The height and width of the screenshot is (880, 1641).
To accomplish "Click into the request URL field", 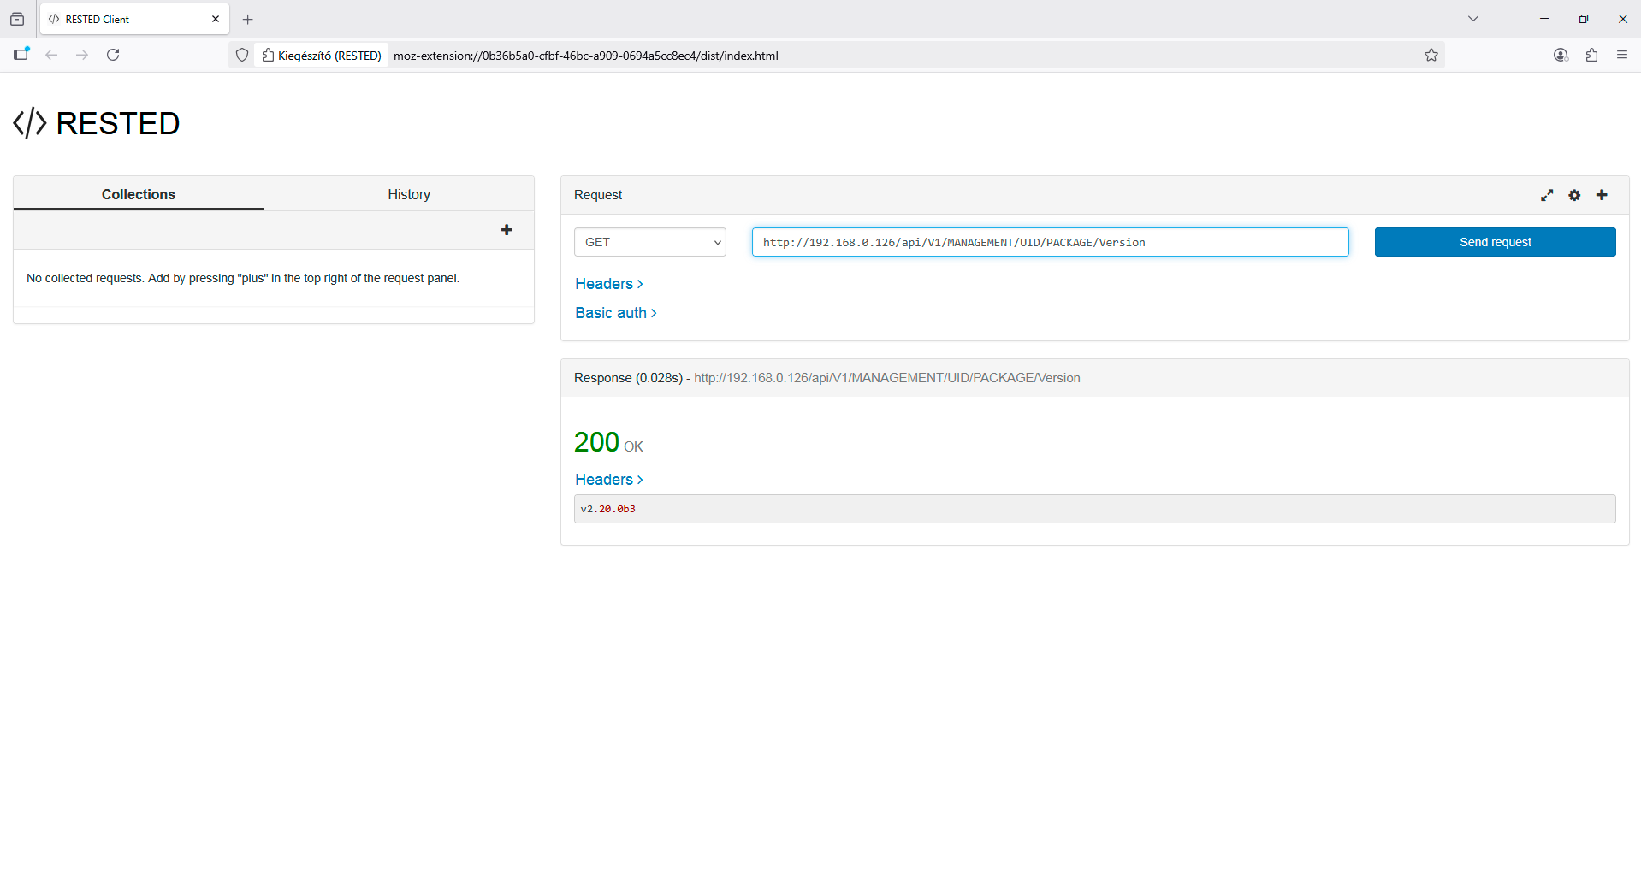I will [x=1050, y=242].
